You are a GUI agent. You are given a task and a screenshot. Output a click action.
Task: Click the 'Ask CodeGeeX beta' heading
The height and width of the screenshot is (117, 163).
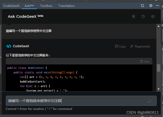pos(26,16)
